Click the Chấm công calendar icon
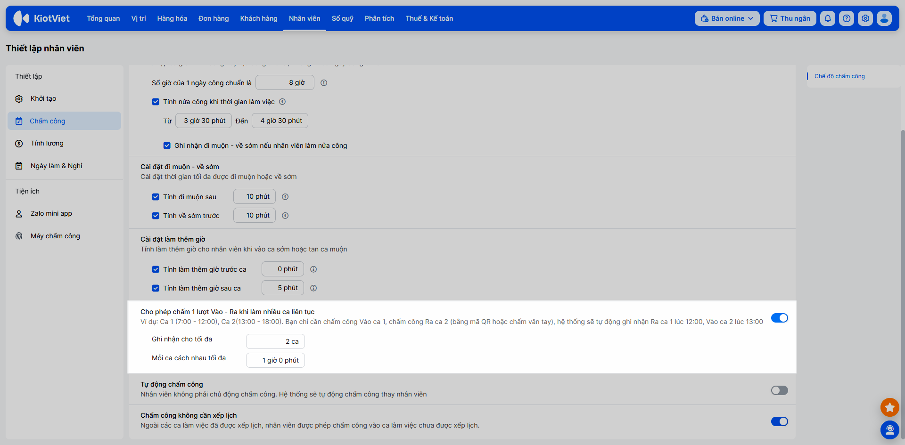 [x=19, y=121]
